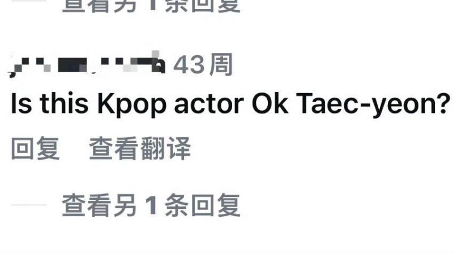This screenshot has width=453, height=254.
Task: Expand the partially visible 查看另1条回复 at top
Action: [x=151, y=6]
